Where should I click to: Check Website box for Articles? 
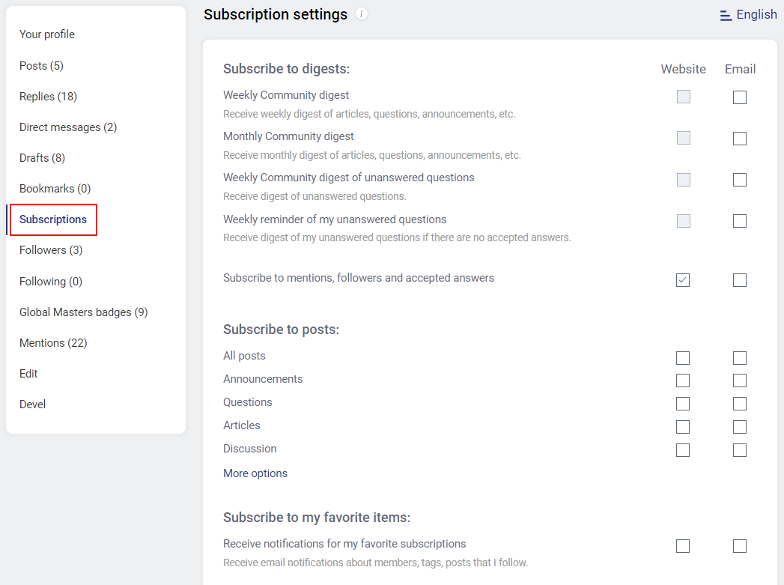point(682,427)
